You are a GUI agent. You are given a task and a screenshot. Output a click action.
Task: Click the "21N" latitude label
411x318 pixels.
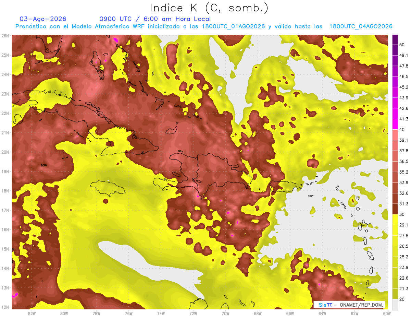click(5, 132)
